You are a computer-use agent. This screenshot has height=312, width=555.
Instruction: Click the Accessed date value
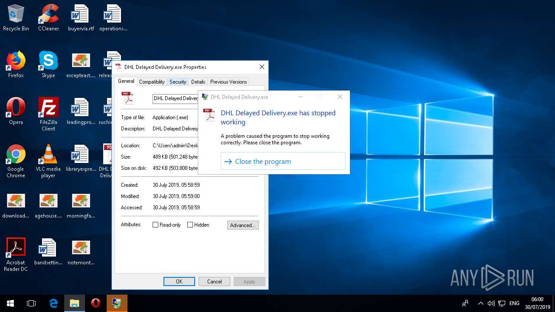pyautogui.click(x=176, y=208)
